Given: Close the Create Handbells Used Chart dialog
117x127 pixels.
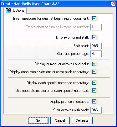Looking at the screenshot, I should (x=113, y=4).
